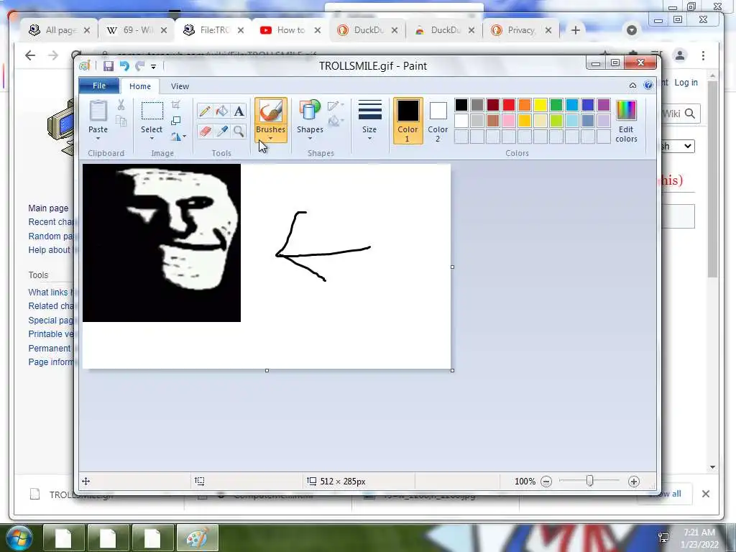Open the browser language combo box
736x552 pixels.
coord(677,146)
